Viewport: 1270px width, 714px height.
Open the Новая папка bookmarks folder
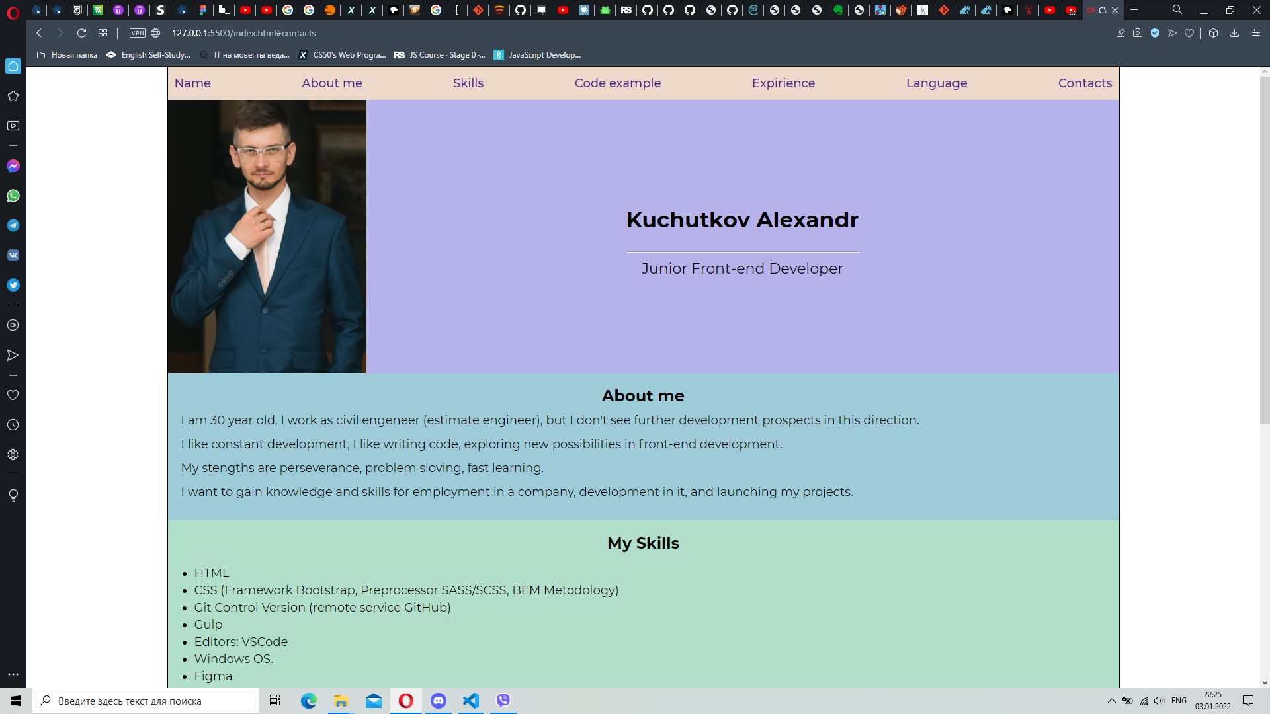point(67,55)
